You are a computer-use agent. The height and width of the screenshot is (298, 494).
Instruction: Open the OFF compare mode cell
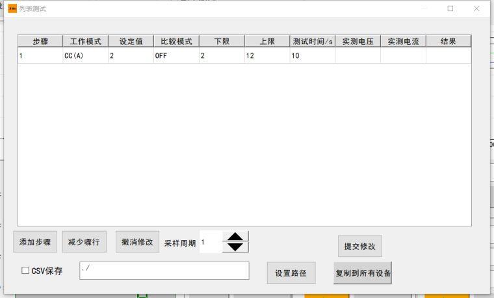tap(176, 56)
